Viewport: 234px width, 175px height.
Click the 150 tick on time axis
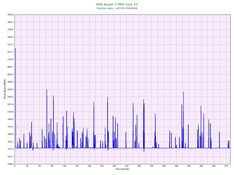pyautogui.click(x=77, y=166)
